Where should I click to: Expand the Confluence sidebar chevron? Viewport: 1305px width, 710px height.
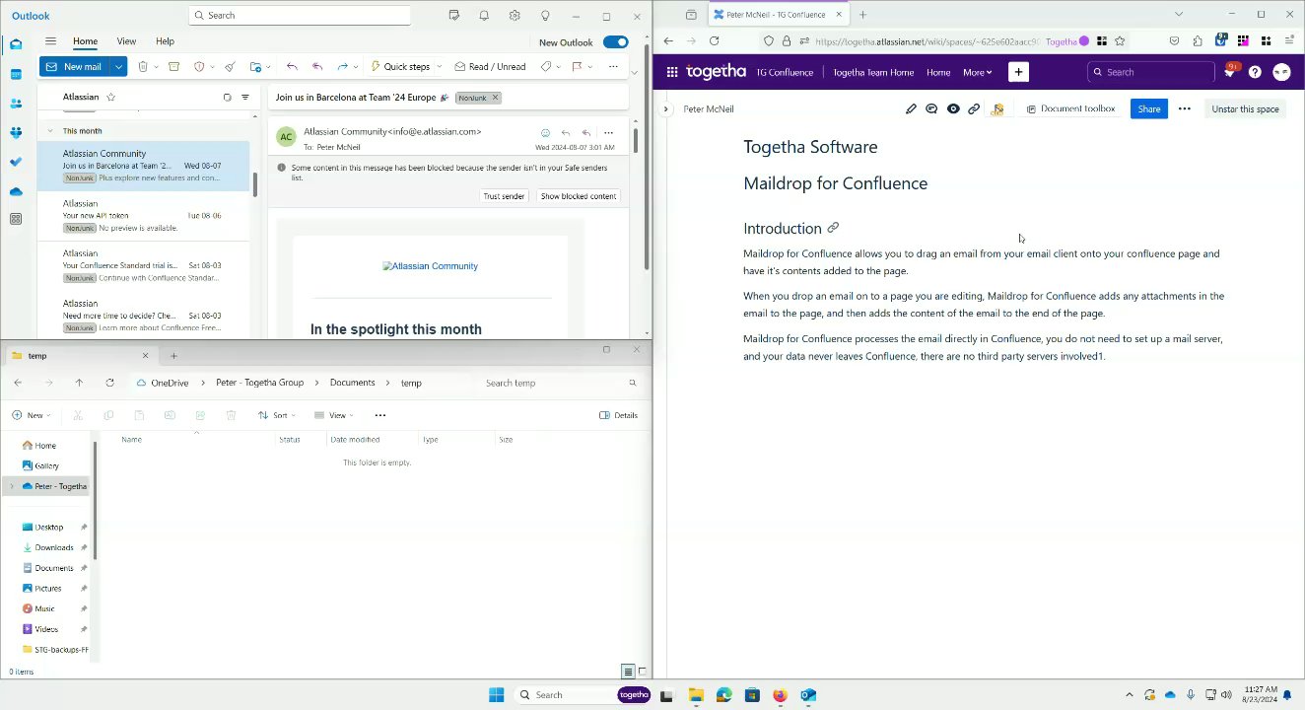(x=666, y=108)
